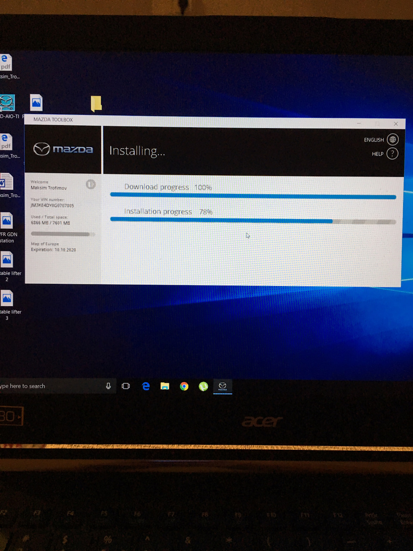Screen dimensions: 413x551
Task: Select Mazda Toolbox icon in taskbar
Action: tap(222, 386)
